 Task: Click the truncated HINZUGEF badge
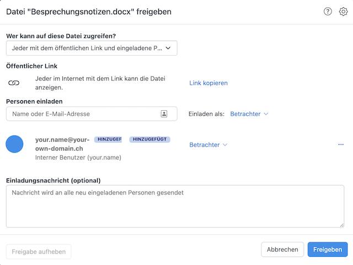click(x=108, y=139)
